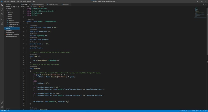Open the Source Control view
208x112 pixels.
coord(2,14)
